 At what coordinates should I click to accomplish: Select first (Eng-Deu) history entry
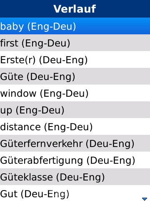[75, 43]
